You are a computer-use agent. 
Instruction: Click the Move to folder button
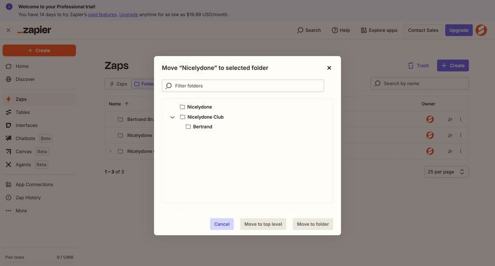pos(312,224)
